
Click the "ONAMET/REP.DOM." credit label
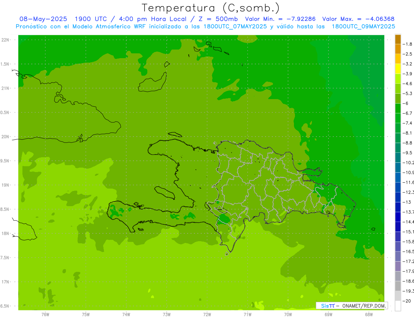364,306
